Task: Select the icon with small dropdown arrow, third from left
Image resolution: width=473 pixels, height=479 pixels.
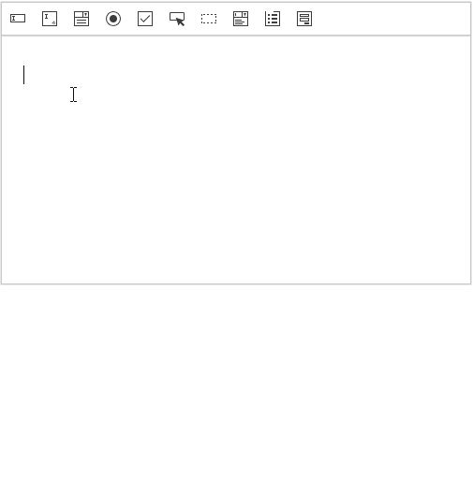Action: [x=81, y=19]
